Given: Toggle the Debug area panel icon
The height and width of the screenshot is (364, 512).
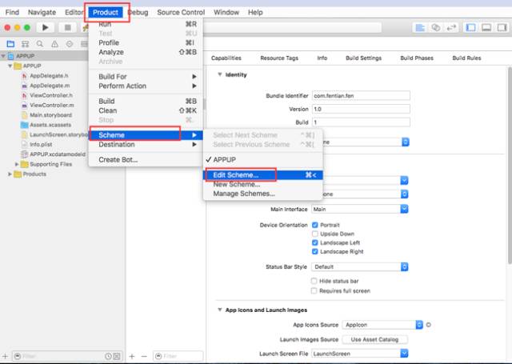Looking at the screenshot, I should 486,28.
